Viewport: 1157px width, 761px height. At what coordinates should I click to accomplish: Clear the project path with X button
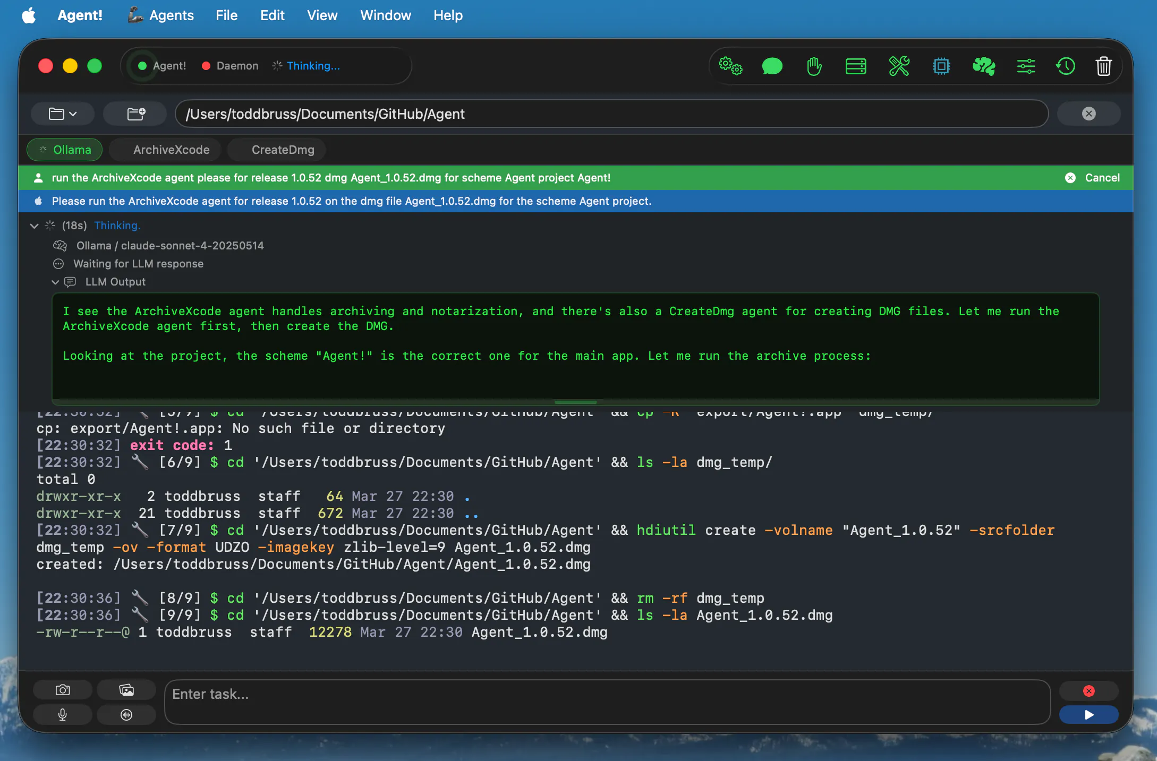[x=1088, y=114]
